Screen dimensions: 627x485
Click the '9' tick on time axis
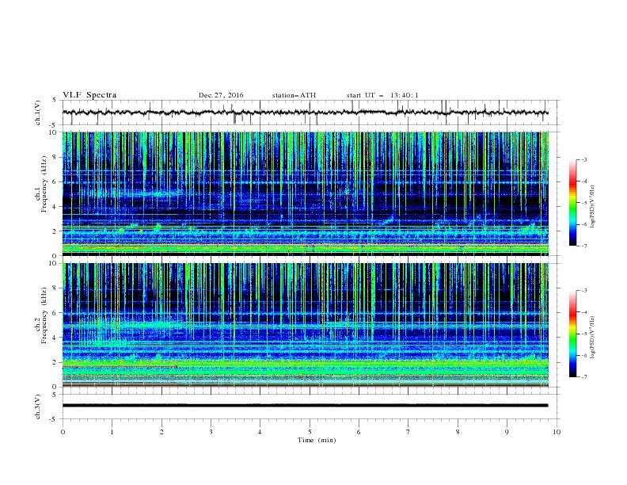click(507, 432)
